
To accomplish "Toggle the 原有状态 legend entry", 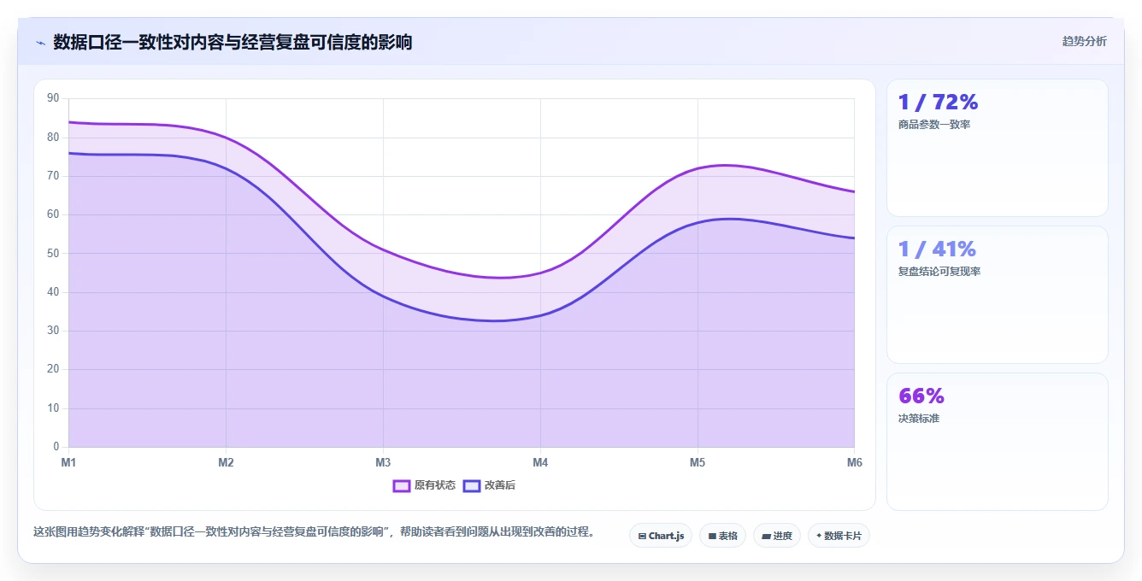I will click(x=424, y=485).
